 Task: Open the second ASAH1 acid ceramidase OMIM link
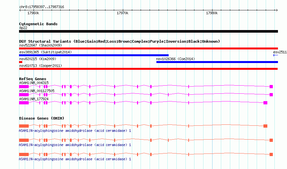click(x=75, y=145)
